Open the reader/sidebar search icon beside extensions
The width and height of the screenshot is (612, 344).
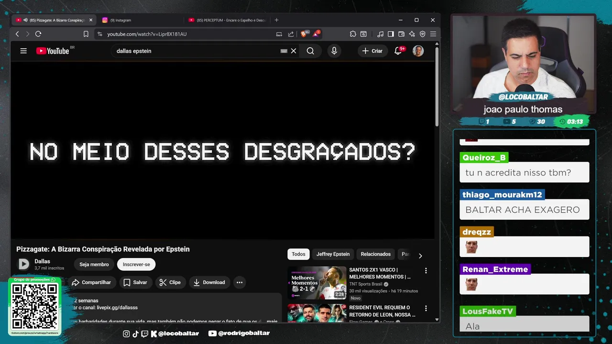[x=363, y=34]
